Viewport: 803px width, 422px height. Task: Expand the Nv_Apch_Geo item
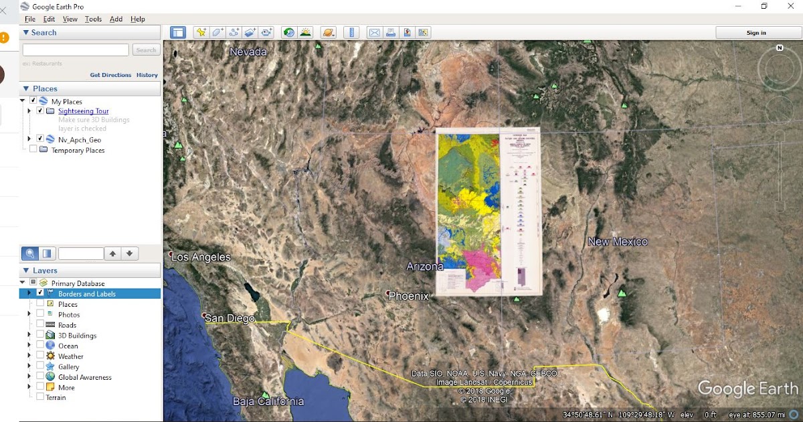pyautogui.click(x=29, y=139)
